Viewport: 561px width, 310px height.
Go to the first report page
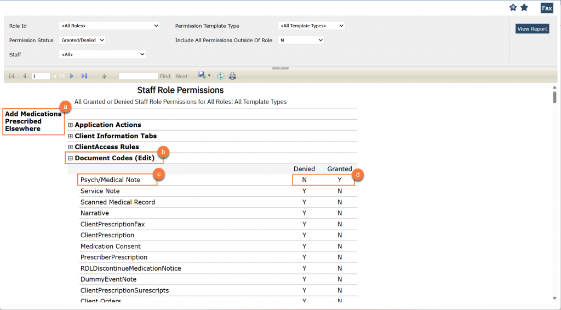coord(12,76)
